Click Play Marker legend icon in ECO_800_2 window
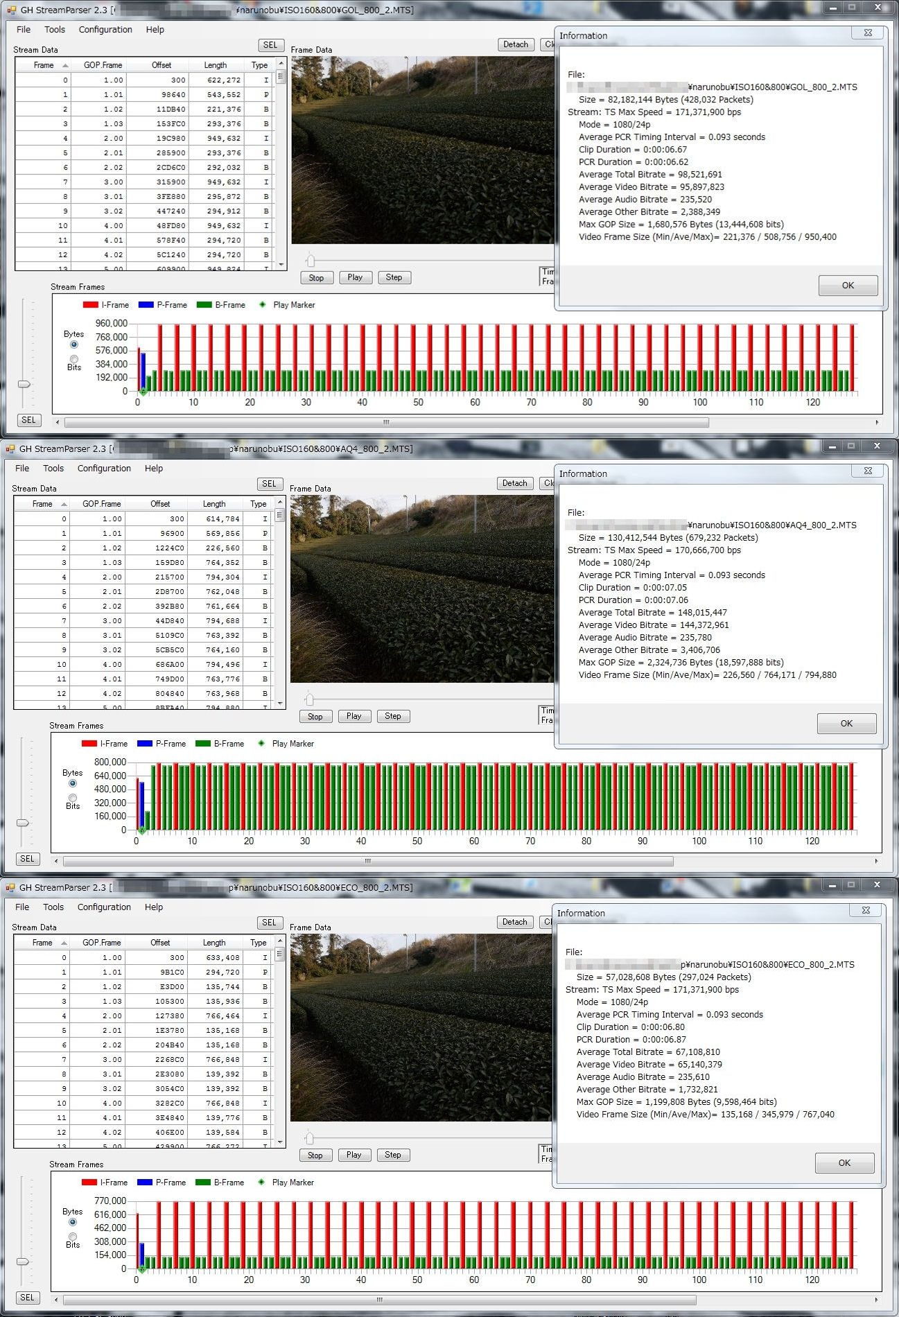The height and width of the screenshot is (1317, 899). pyautogui.click(x=261, y=1182)
